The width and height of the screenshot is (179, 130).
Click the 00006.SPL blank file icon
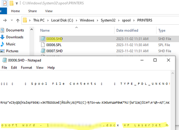coord(43,45)
